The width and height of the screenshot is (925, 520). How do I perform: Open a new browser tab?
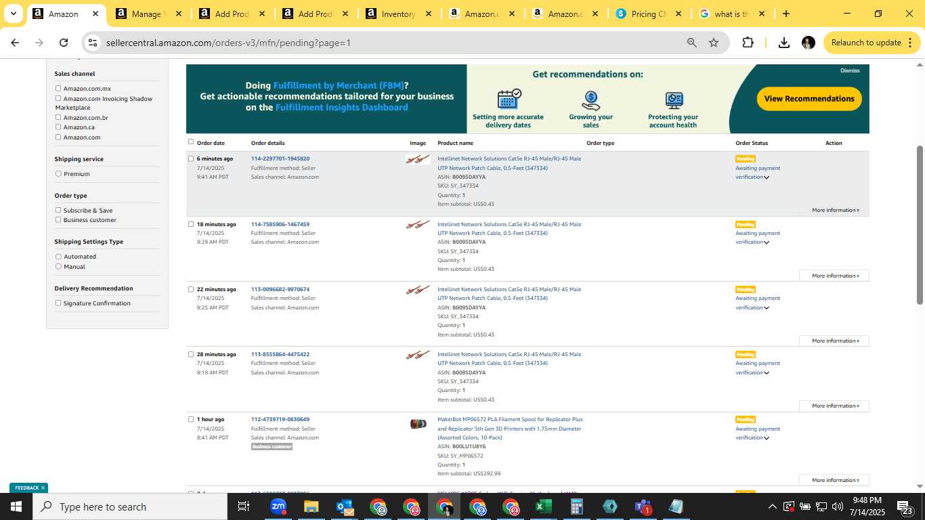pyautogui.click(x=786, y=14)
